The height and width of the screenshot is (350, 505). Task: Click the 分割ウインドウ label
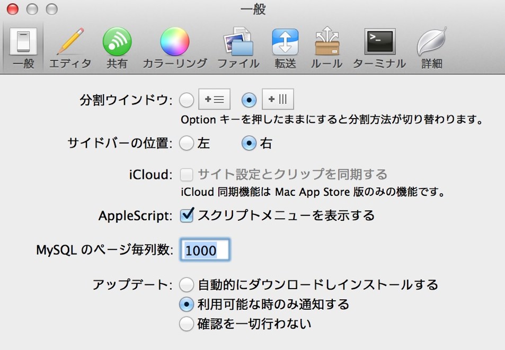pos(126,100)
